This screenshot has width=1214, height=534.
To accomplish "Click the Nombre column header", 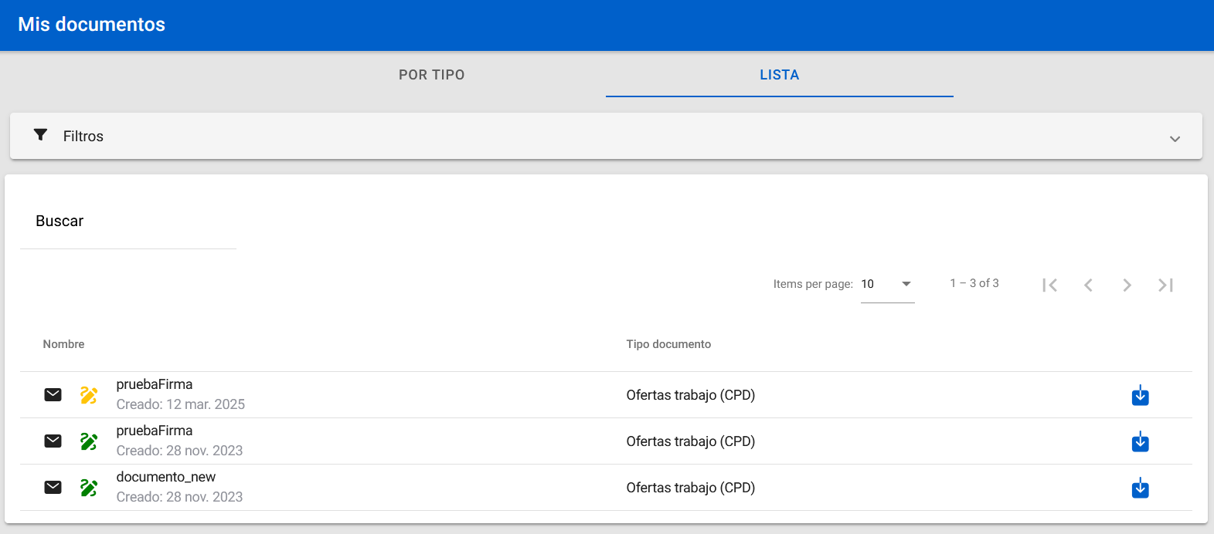I will tap(63, 344).
